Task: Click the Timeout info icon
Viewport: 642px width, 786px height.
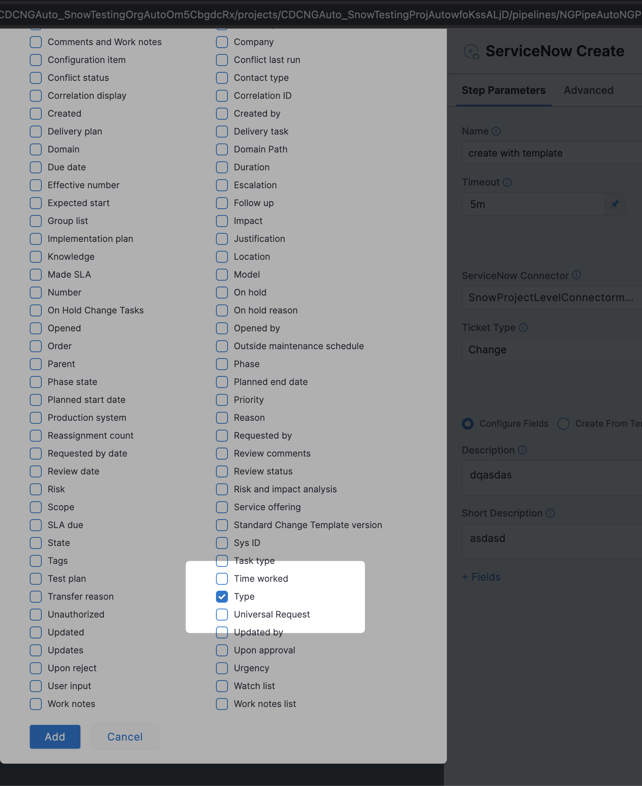Action: click(507, 182)
